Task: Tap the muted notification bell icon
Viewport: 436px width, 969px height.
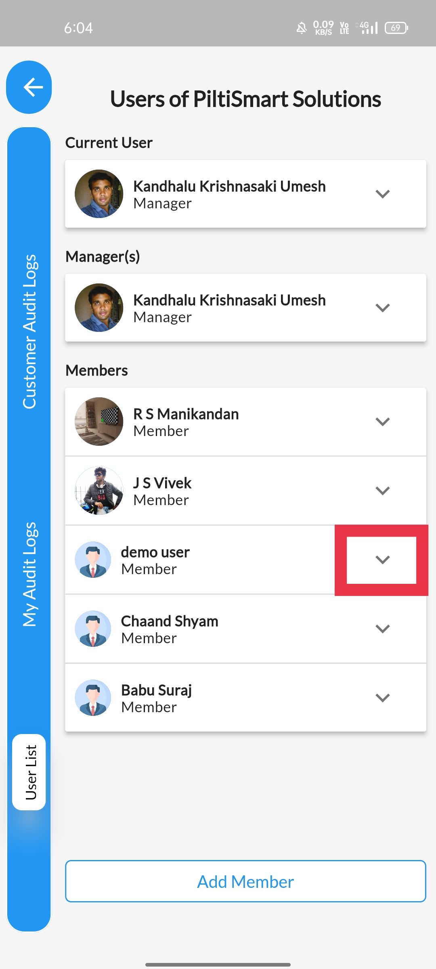Action: [302, 28]
